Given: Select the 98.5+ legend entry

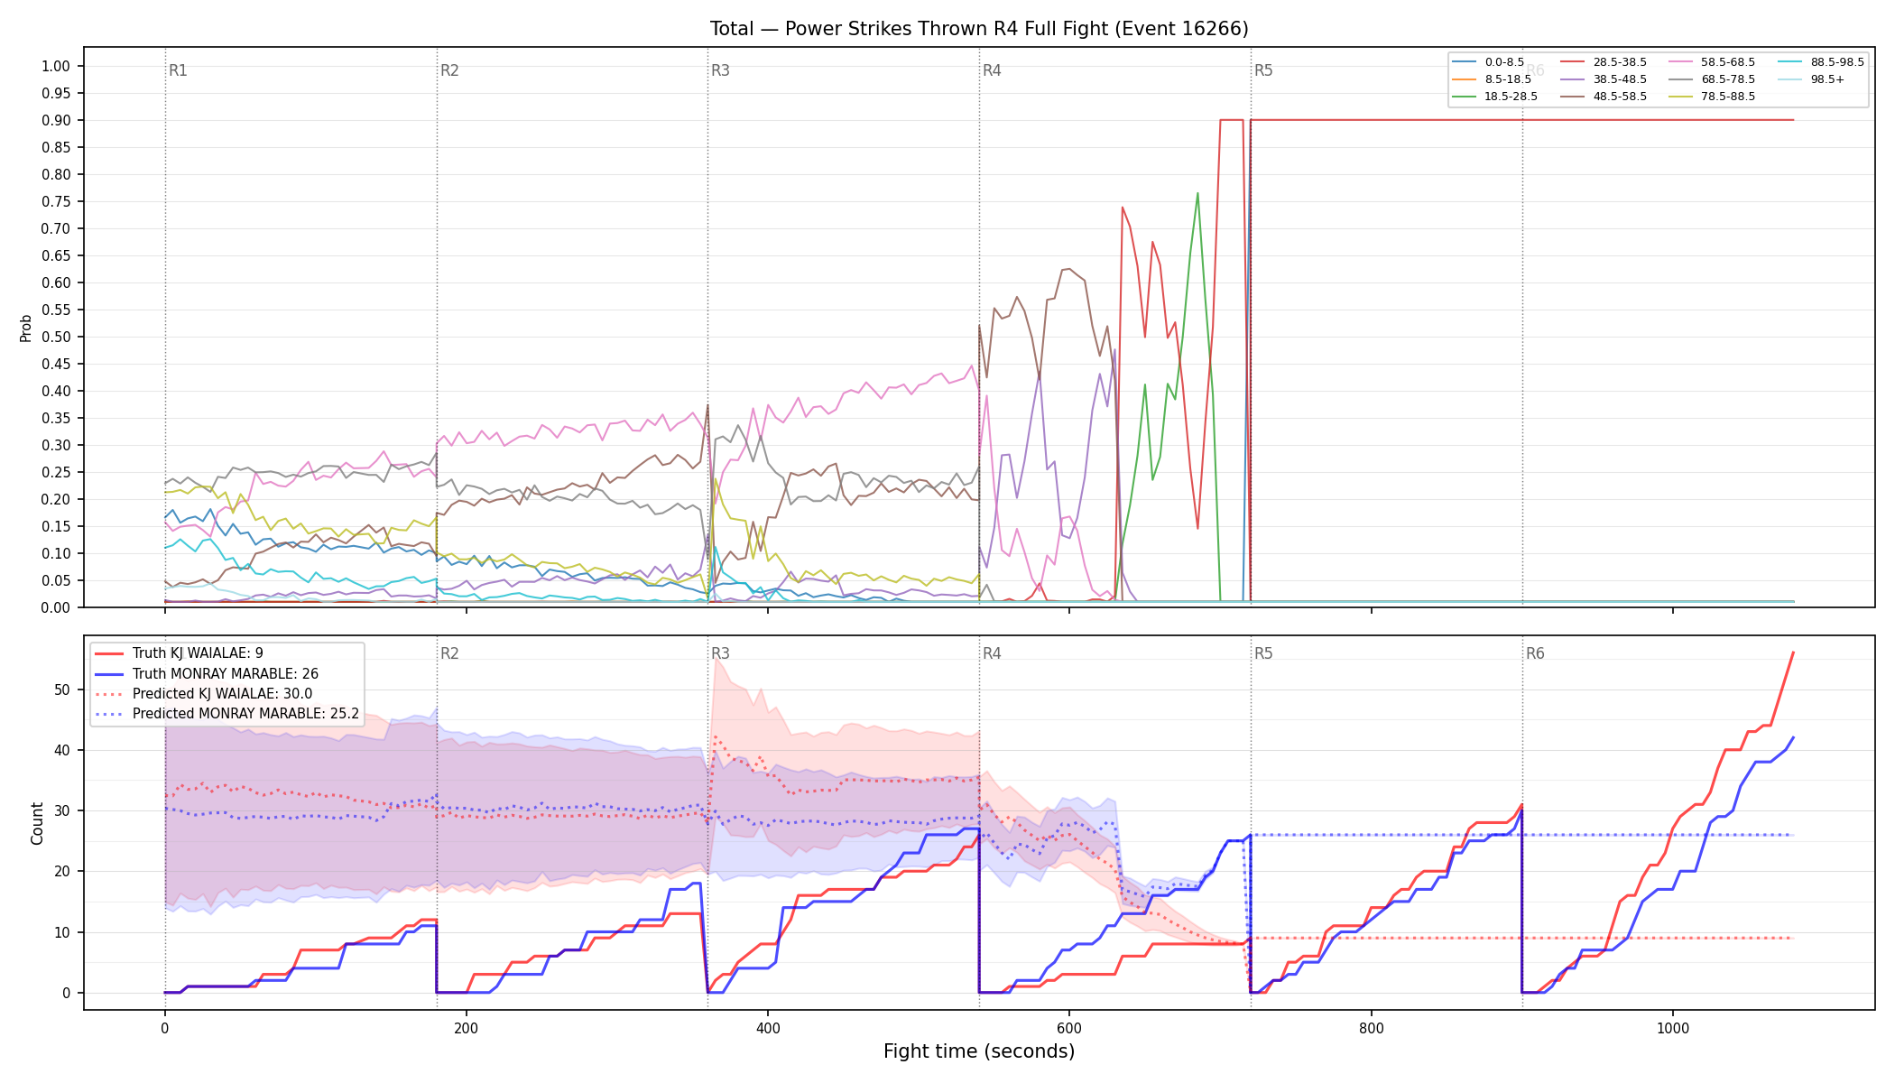Looking at the screenshot, I should tap(1811, 79).
